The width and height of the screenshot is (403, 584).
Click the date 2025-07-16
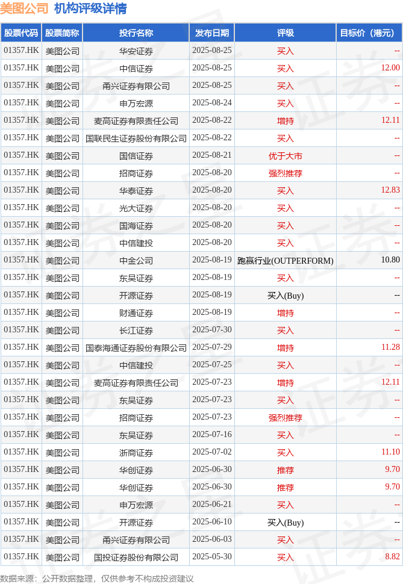[x=212, y=434]
